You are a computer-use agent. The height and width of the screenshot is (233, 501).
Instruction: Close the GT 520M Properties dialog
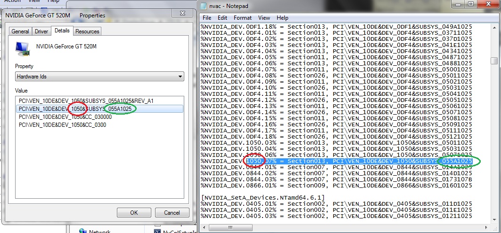(182, 13)
